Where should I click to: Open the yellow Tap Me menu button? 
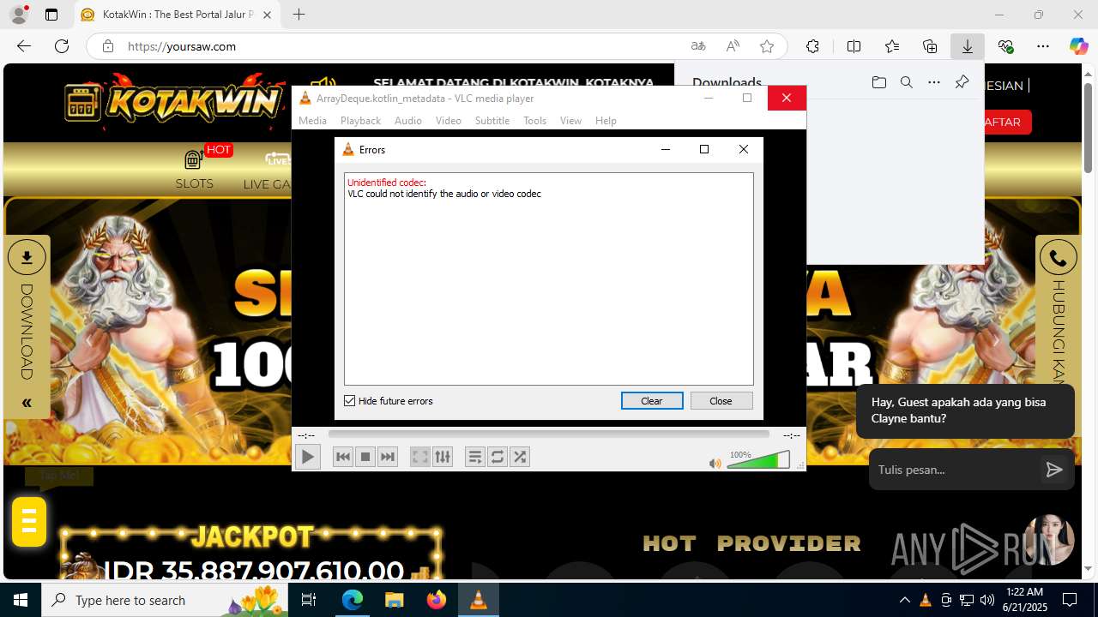(x=29, y=521)
